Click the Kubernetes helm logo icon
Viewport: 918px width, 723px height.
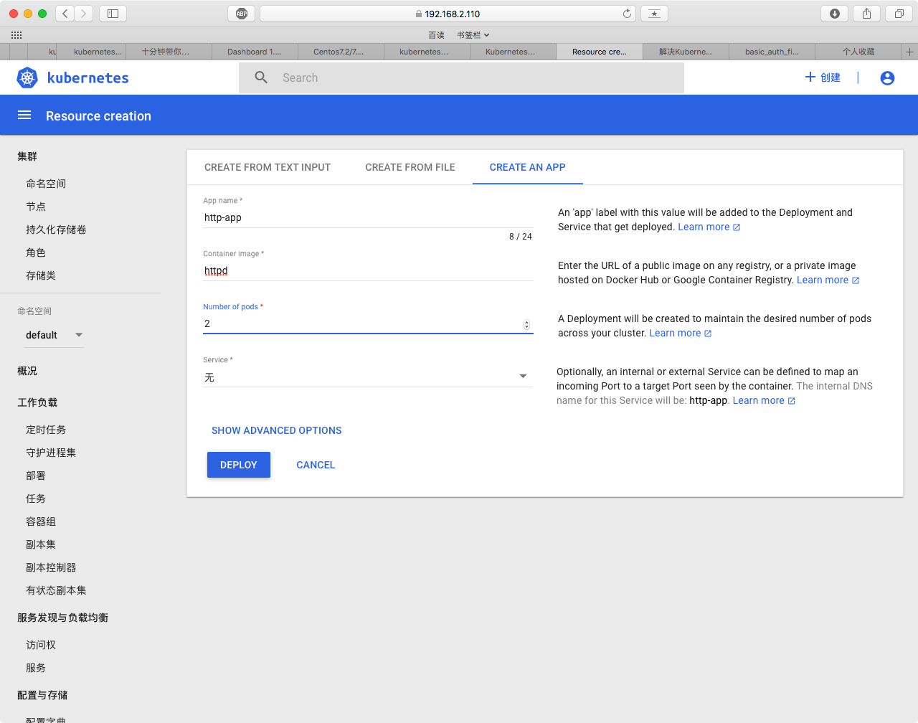tap(27, 77)
